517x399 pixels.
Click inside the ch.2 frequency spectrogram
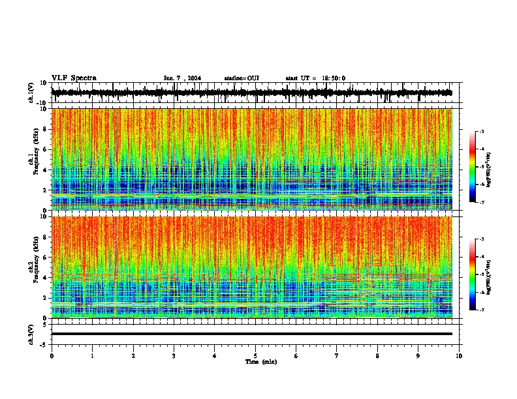pos(252,267)
